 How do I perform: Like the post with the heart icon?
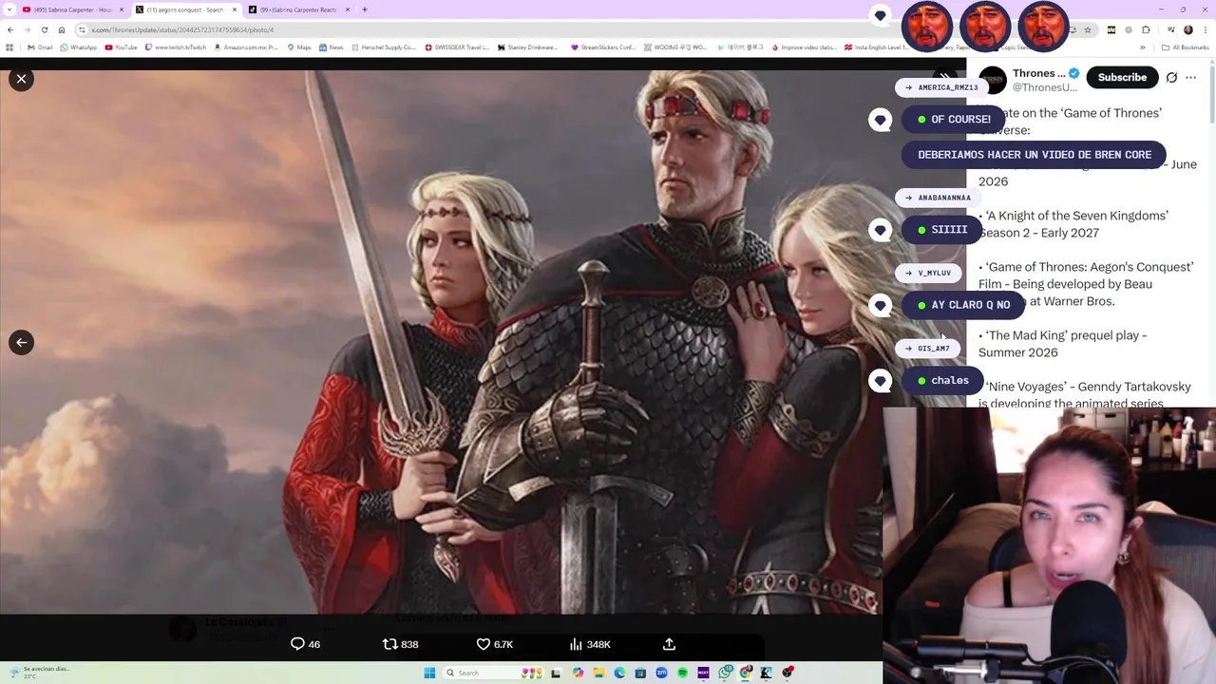(483, 644)
